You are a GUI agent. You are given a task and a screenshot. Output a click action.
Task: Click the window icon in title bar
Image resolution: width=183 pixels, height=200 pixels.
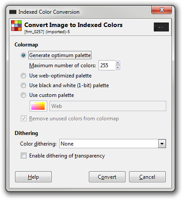[13, 12]
